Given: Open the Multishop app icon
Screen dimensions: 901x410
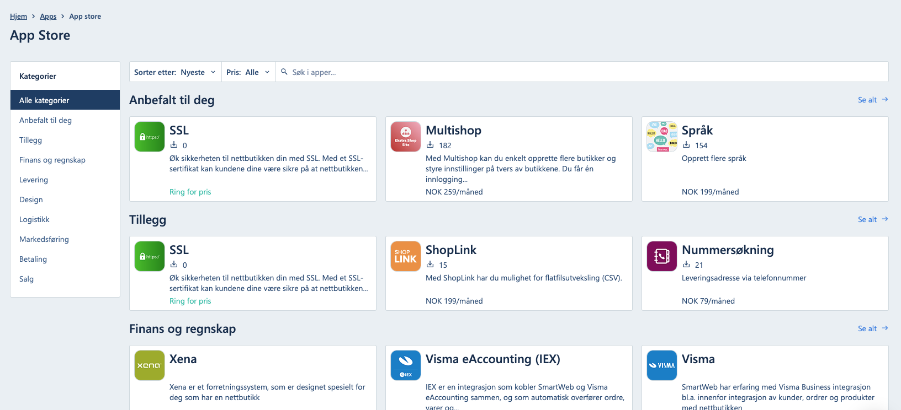Looking at the screenshot, I should point(406,137).
